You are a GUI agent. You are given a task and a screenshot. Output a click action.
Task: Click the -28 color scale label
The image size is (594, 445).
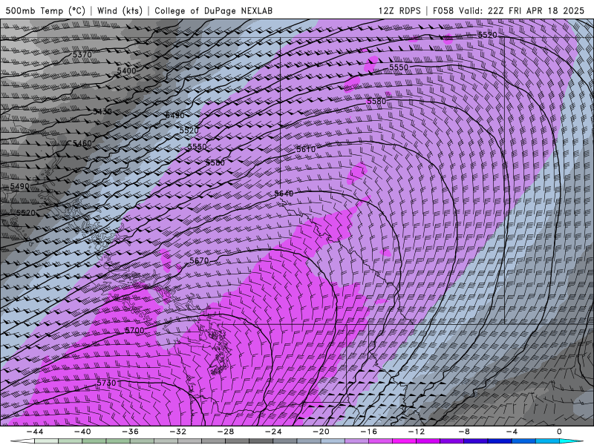226,432
